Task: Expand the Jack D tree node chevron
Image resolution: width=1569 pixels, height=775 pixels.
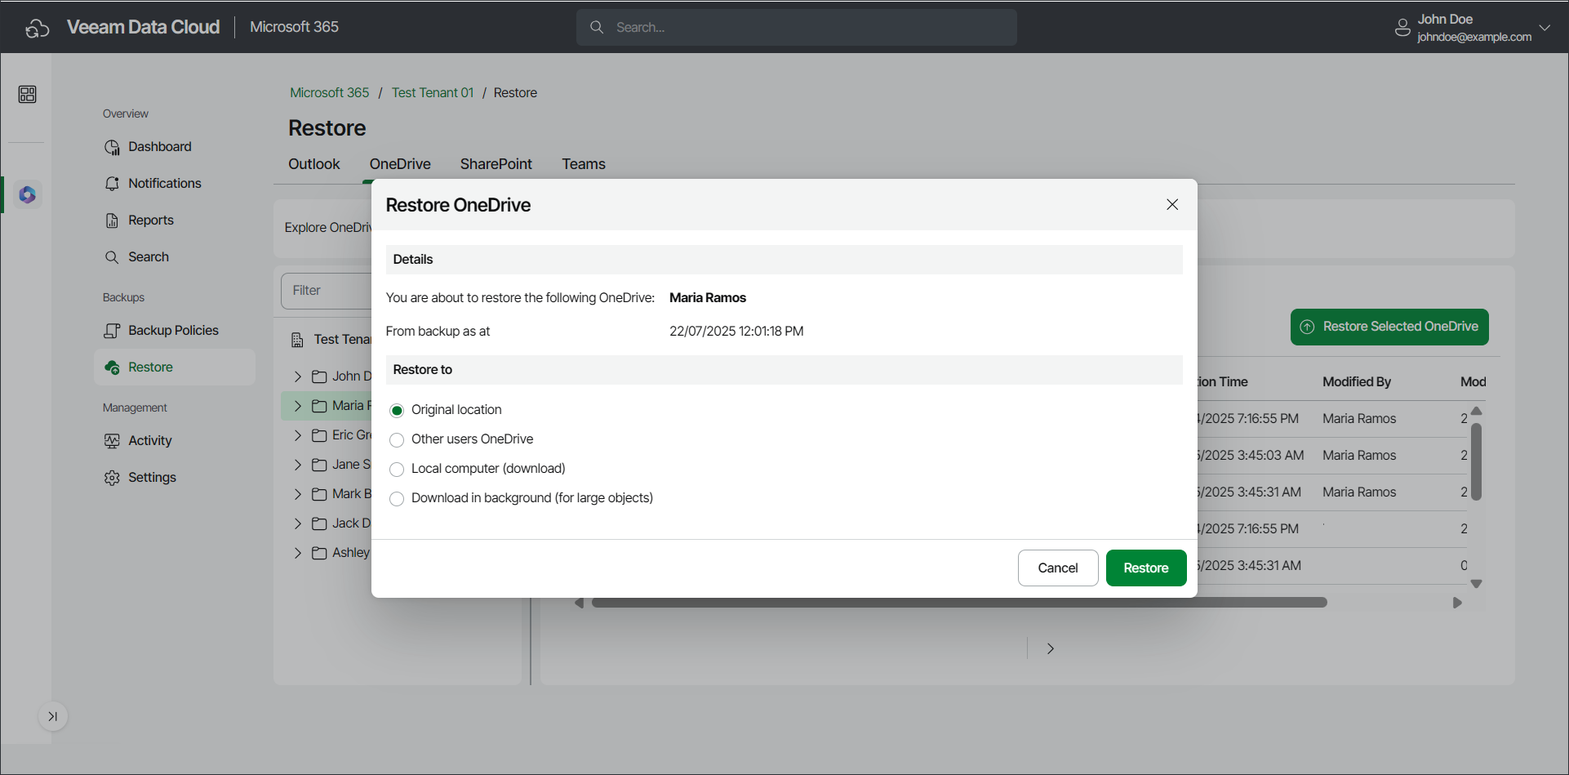Action: 298,523
